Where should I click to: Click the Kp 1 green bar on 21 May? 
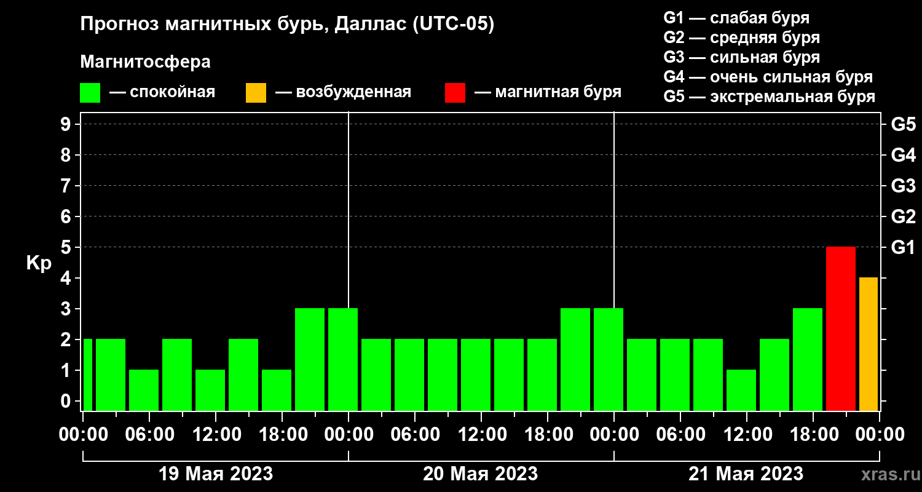(x=741, y=390)
